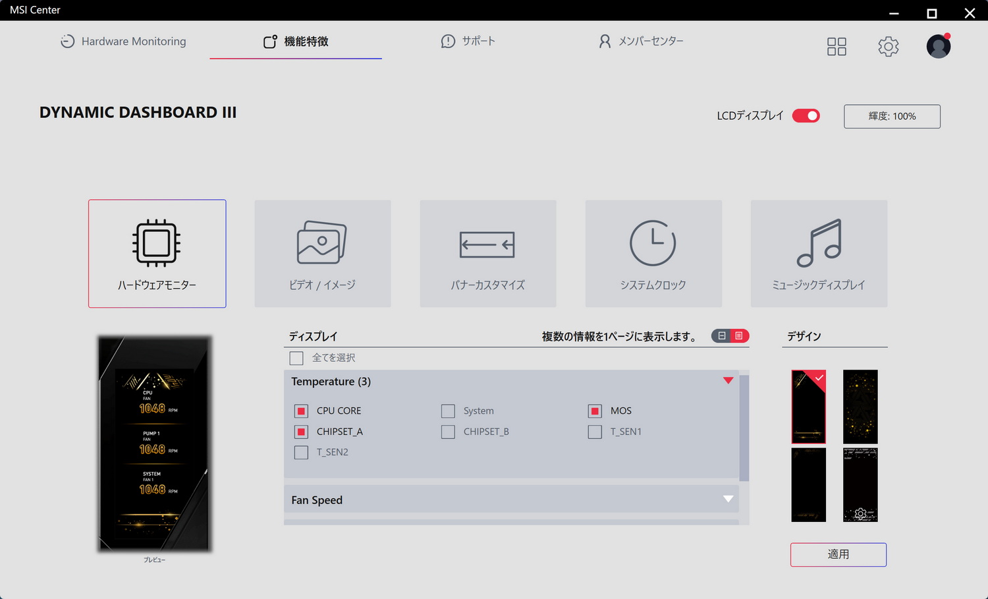Select the ハードウェアモニター feature icon
The height and width of the screenshot is (599, 988).
click(x=157, y=254)
